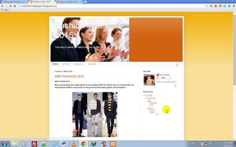Screen dimensions: 236x147
Task: Open MEN FASHION 2015 in Blog Archive
Action: 152,103
